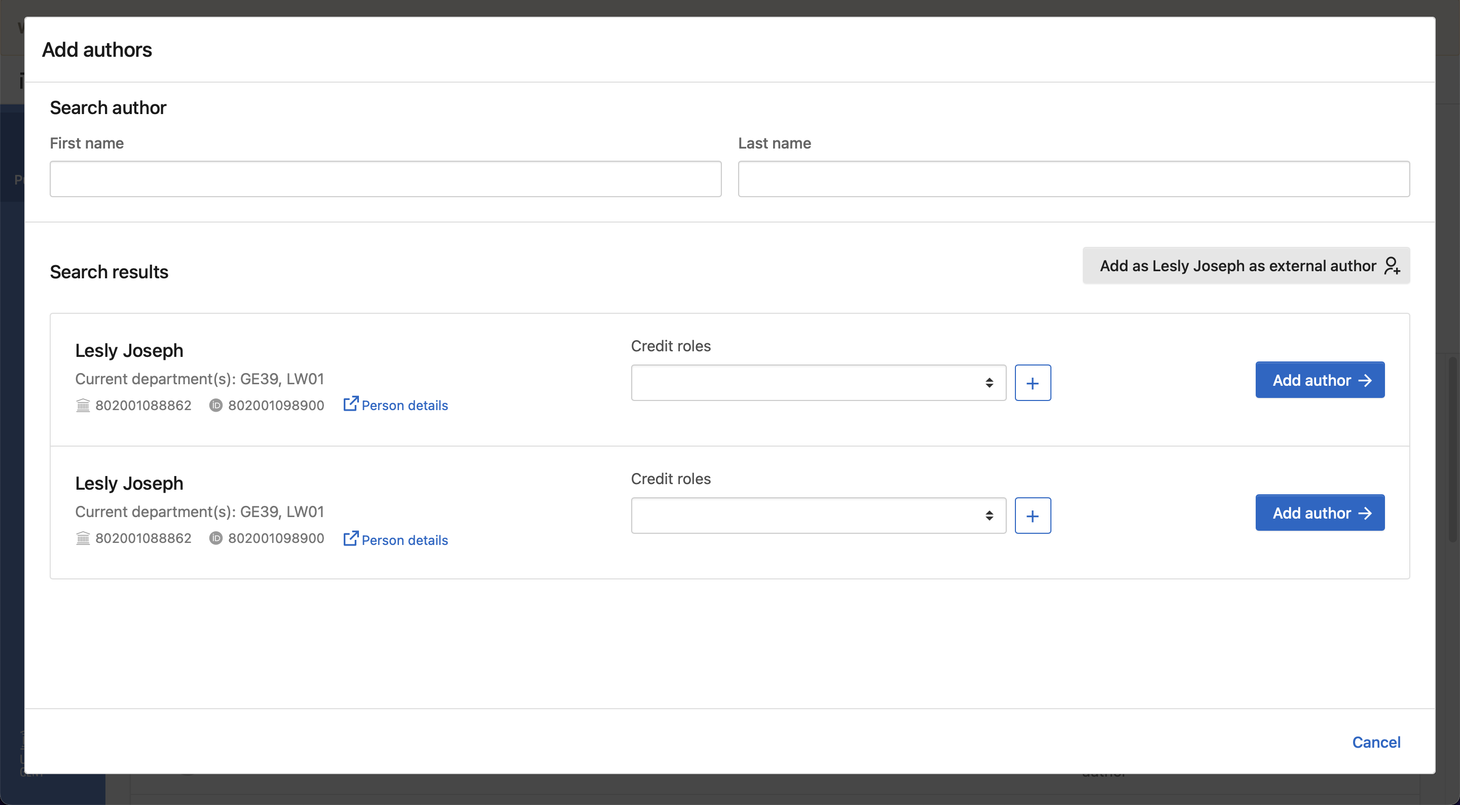The image size is (1460, 805).
Task: Click Add author for first search result
Action: coord(1320,380)
